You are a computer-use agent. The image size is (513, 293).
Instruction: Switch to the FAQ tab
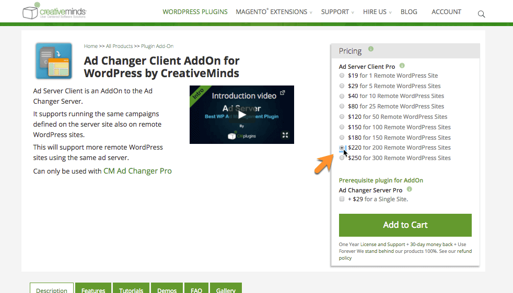pyautogui.click(x=196, y=289)
